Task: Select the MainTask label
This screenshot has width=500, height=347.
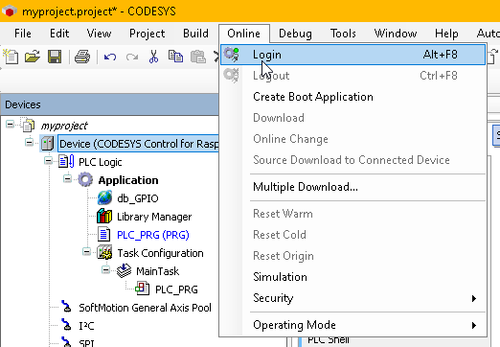Action: (x=158, y=271)
